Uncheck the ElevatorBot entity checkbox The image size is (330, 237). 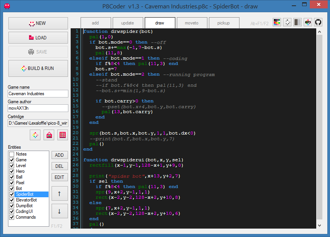12,200
